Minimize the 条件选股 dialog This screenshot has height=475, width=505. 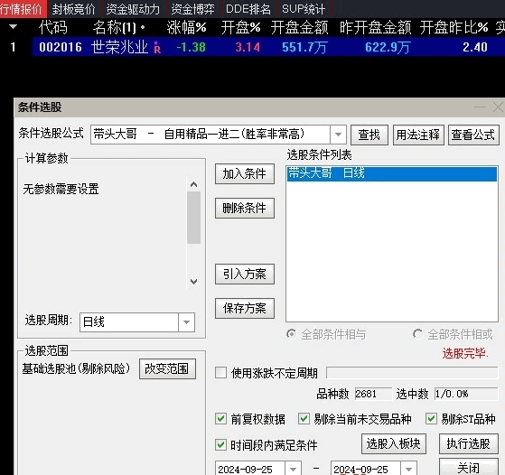(480, 107)
